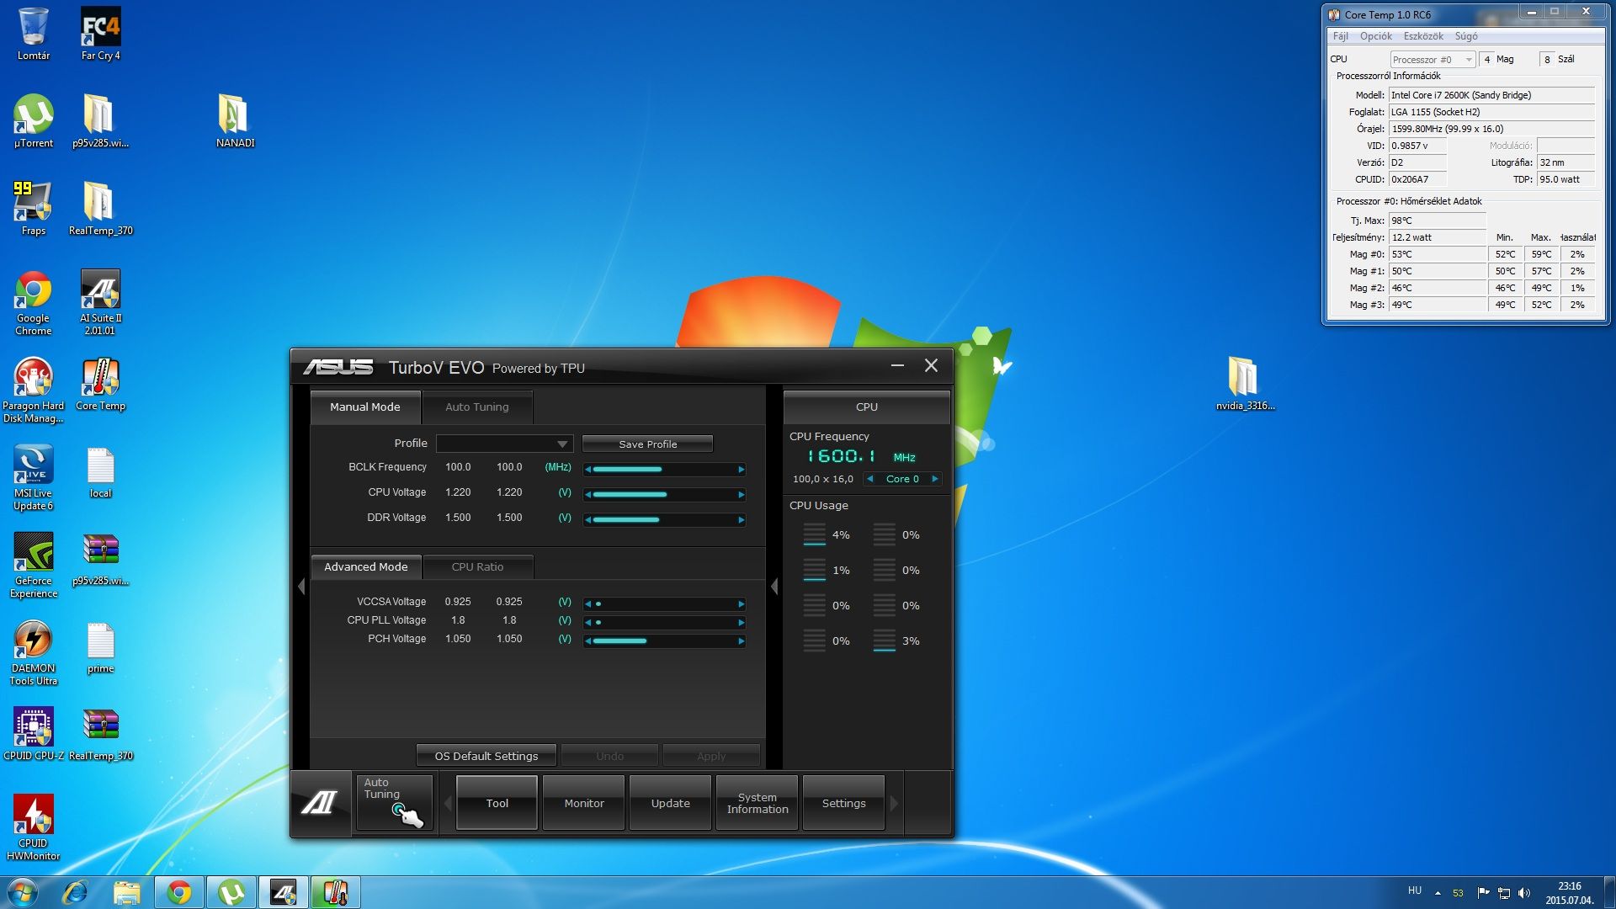The width and height of the screenshot is (1616, 909).
Task: Adjust the CPU Voltage slider
Action: (x=665, y=495)
